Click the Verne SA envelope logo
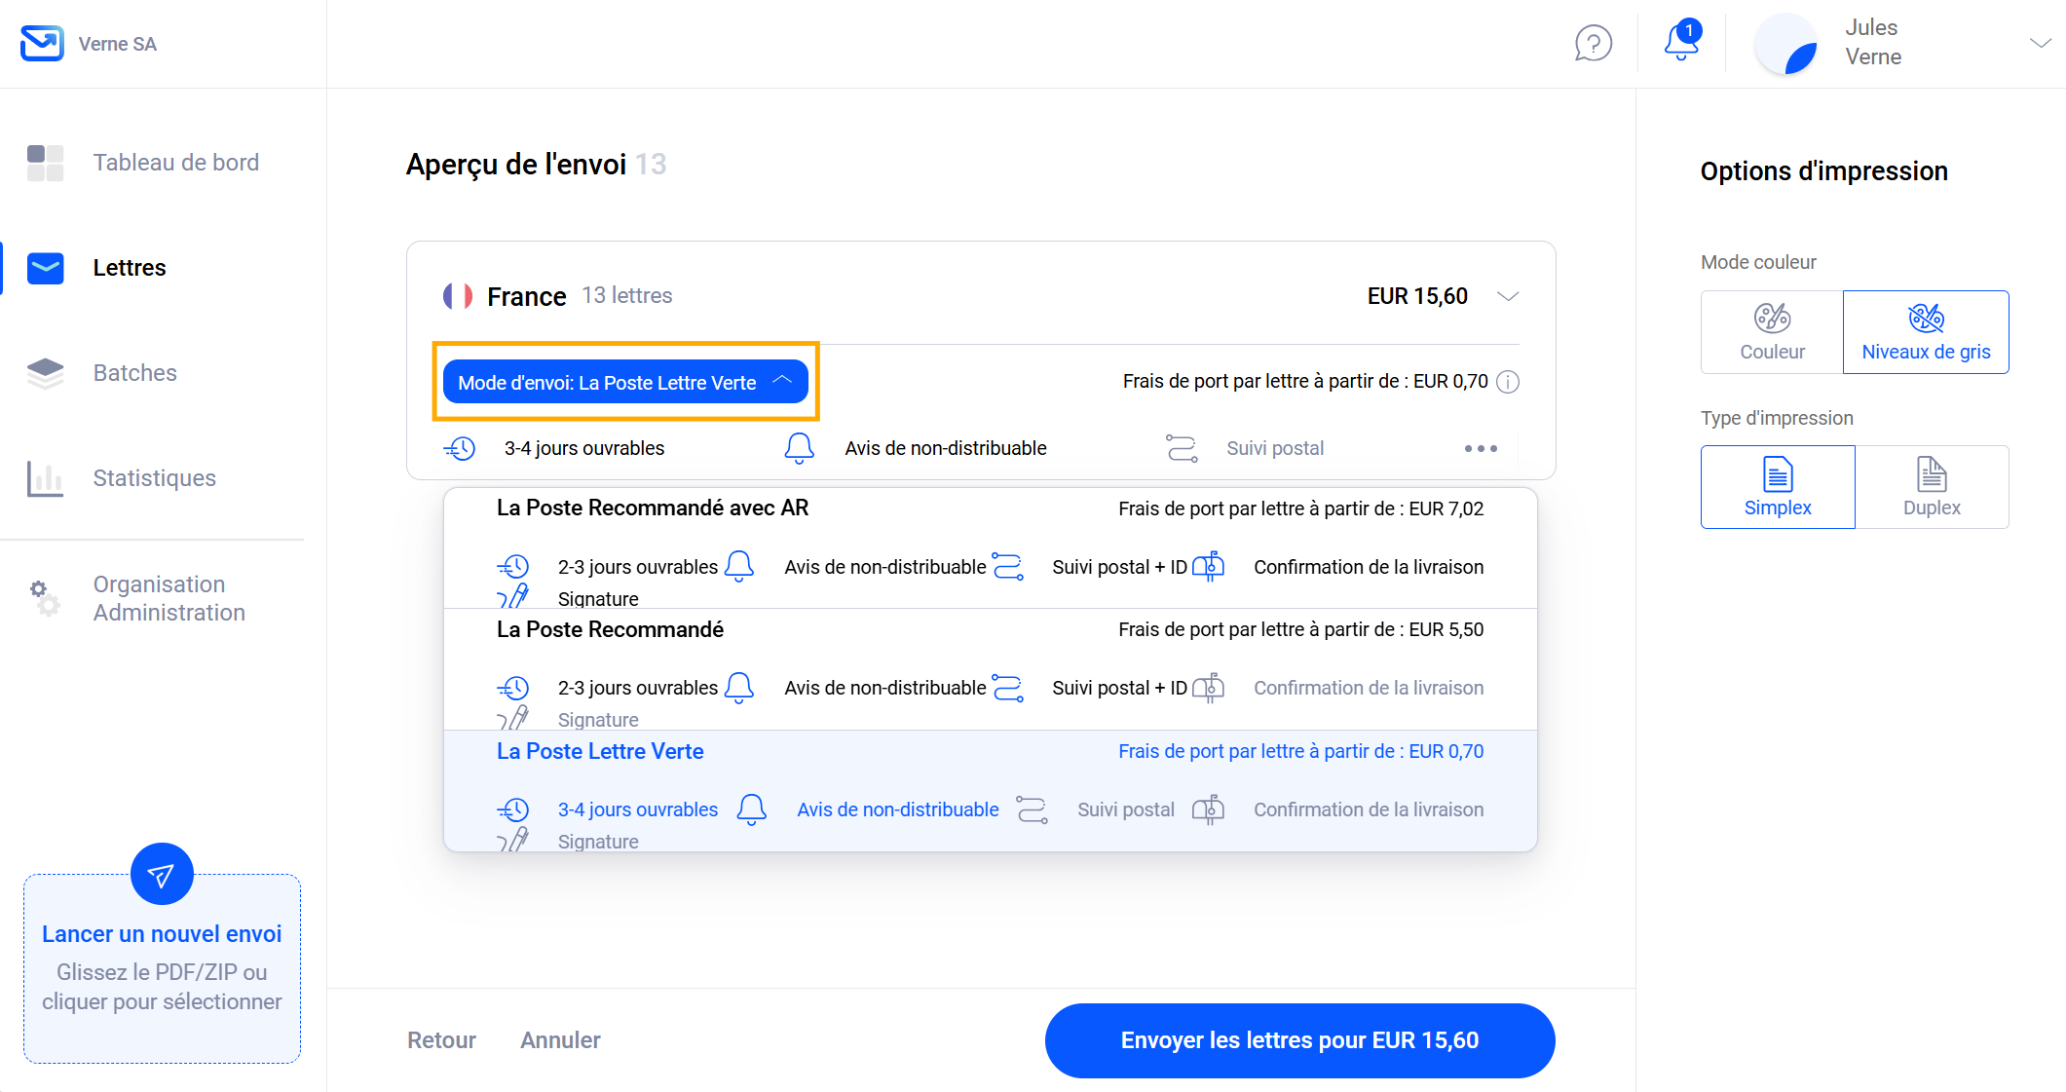Image resolution: width=2066 pixels, height=1092 pixels. pos(42,44)
